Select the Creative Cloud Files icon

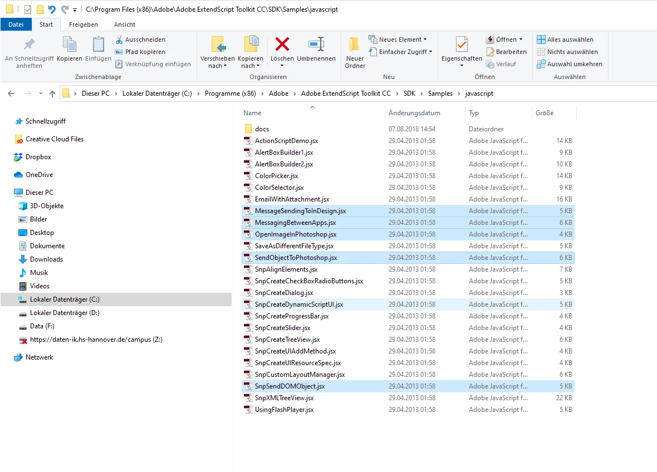18,139
